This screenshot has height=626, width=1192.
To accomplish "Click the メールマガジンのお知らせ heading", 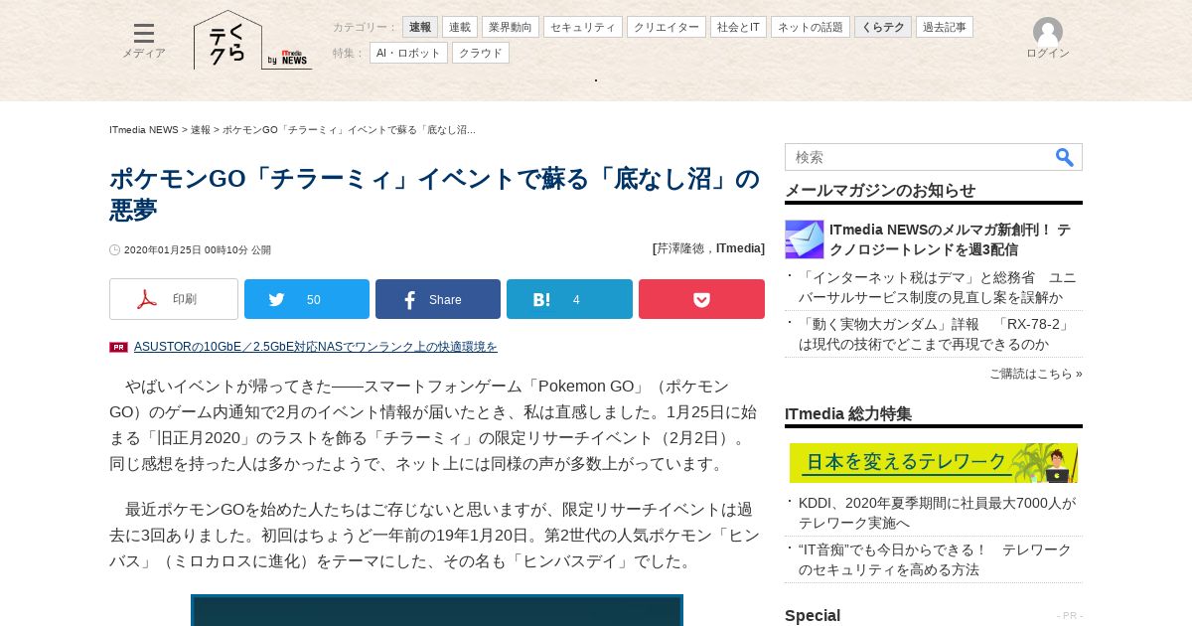I will pyautogui.click(x=880, y=190).
